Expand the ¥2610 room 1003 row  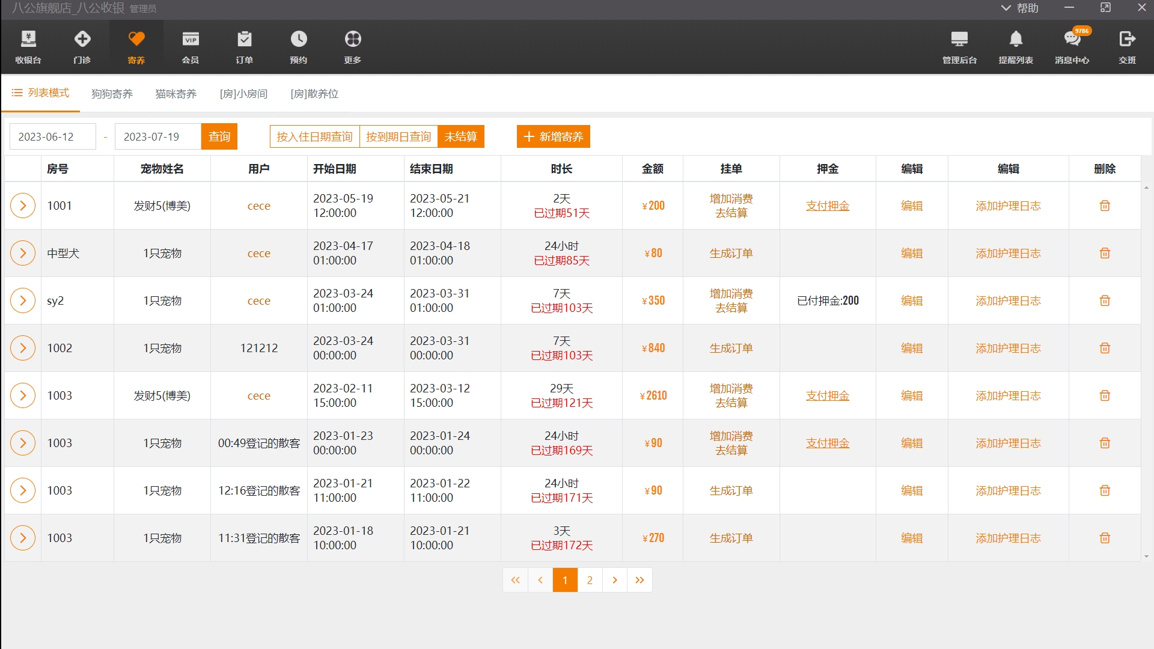(23, 395)
